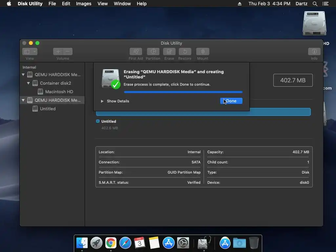Image resolution: width=336 pixels, height=252 pixels.
Task: Click the Type value Disk
Action: click(305, 172)
